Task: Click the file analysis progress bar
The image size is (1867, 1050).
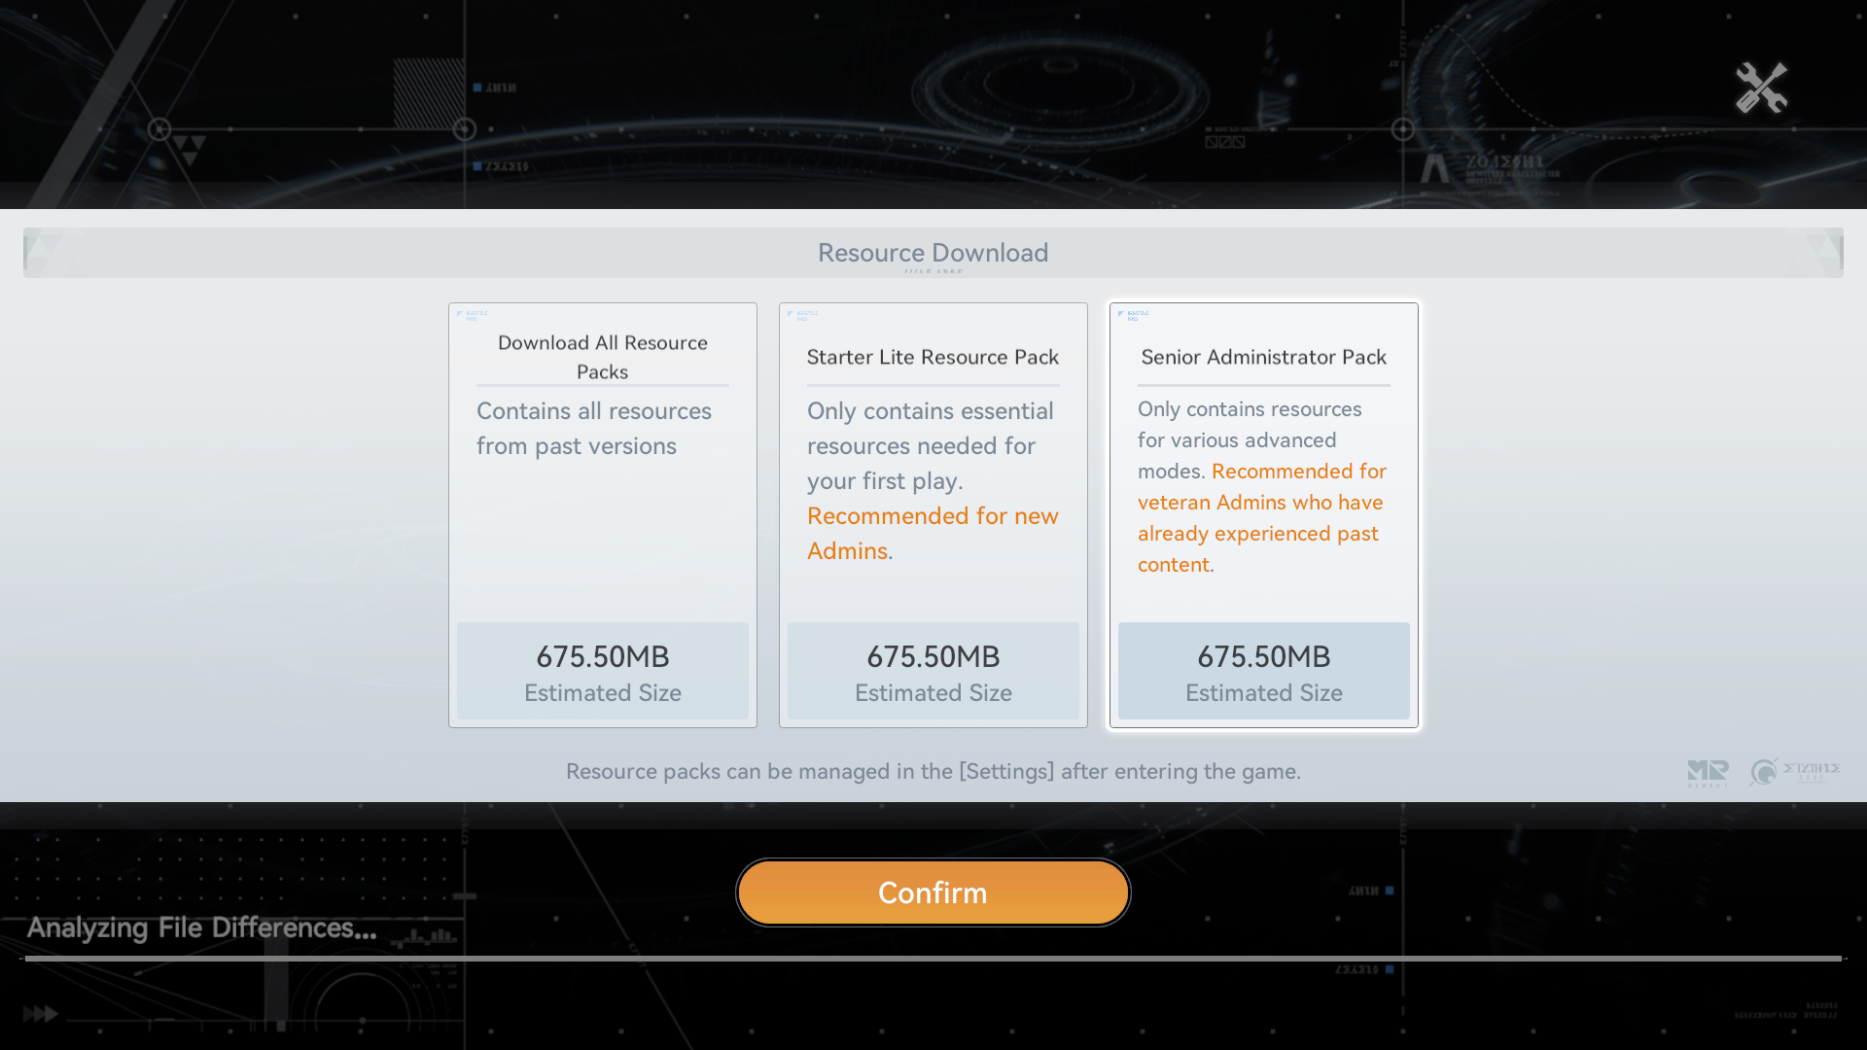Action: tap(933, 959)
